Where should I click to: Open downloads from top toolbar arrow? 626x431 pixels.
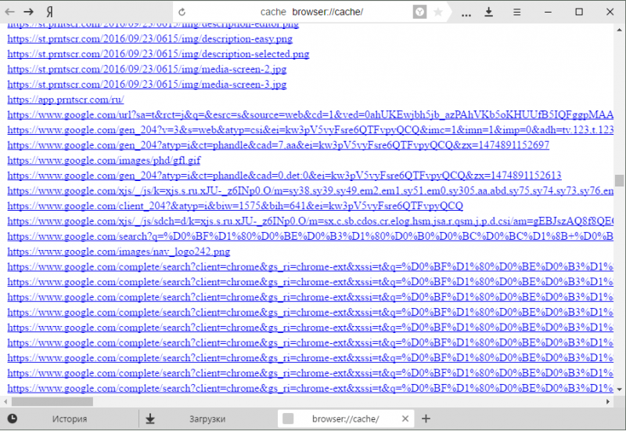[x=488, y=12]
